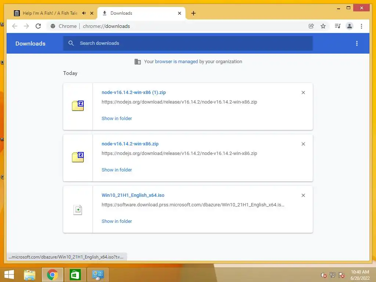Open the Windows Store taskbar icon
Screen dimensions: 376x282
tap(75, 275)
